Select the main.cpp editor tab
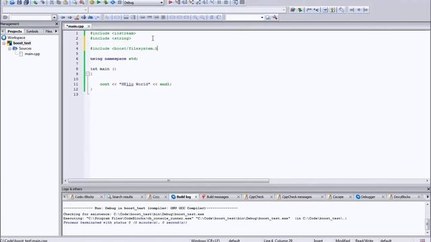The height and width of the screenshot is (242, 431). click(x=75, y=26)
